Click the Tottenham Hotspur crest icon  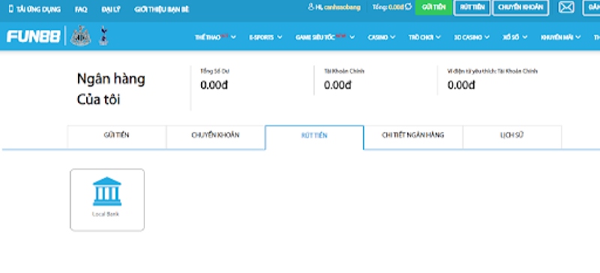pos(103,35)
